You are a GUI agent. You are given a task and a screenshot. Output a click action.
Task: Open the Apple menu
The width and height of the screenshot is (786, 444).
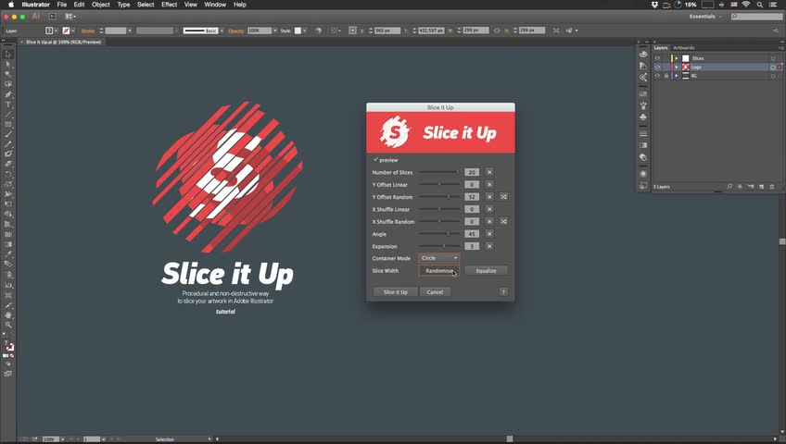coord(11,5)
